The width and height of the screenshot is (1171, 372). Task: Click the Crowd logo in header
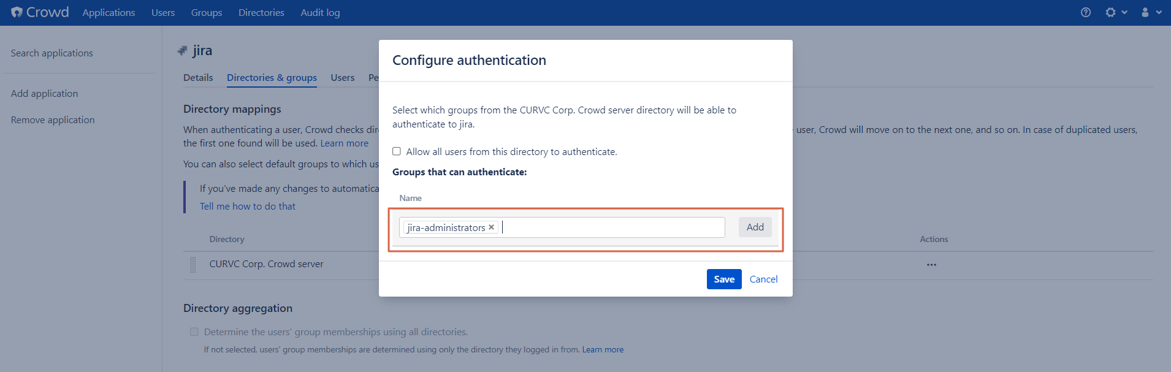40,12
